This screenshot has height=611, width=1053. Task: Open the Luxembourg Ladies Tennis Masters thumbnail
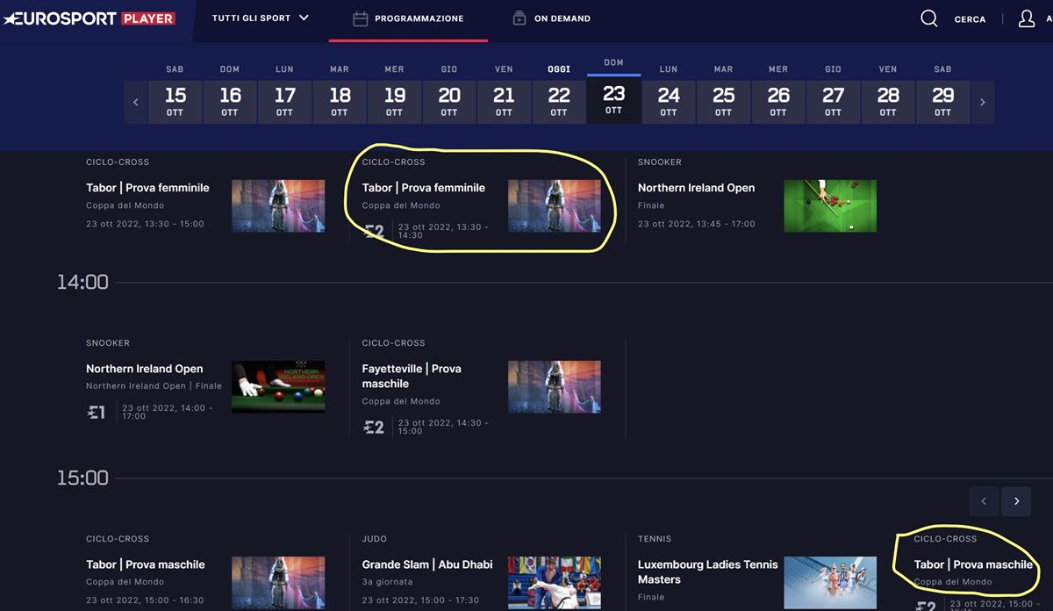(x=830, y=582)
